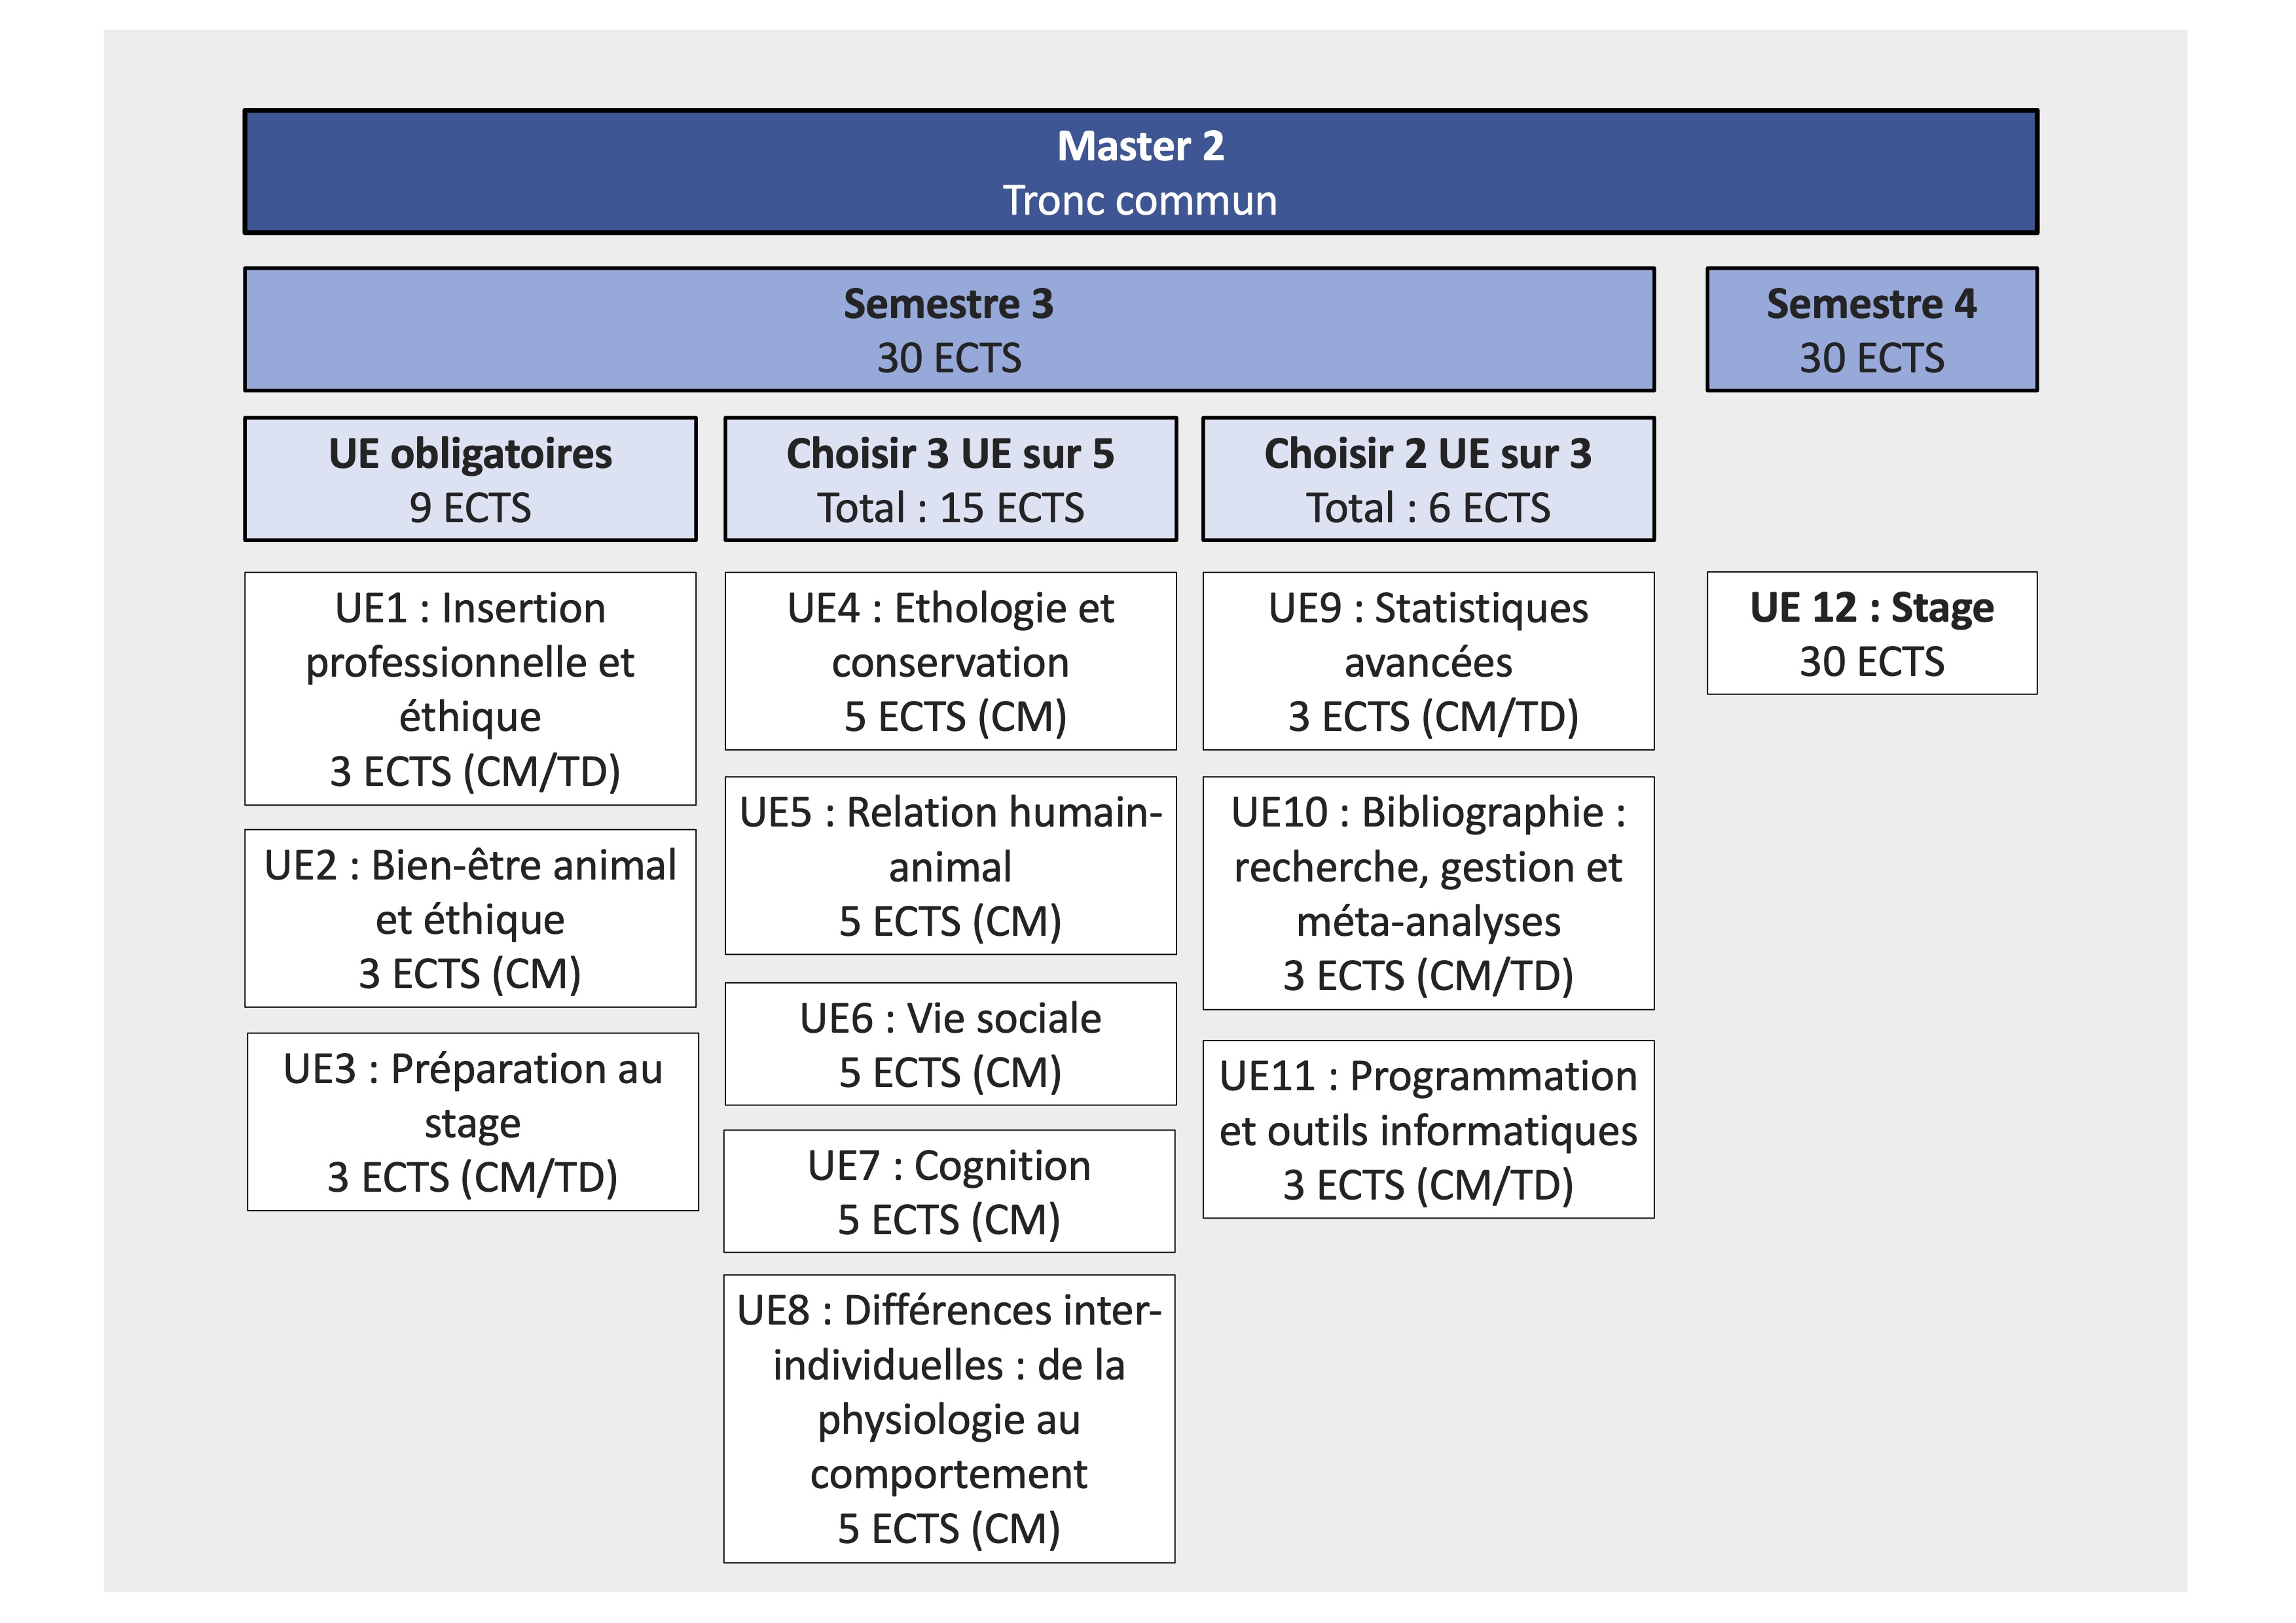Image resolution: width=2296 pixels, height=1623 pixels.
Task: Click the "Total : 15 ECTS" text
Action: click(x=950, y=508)
